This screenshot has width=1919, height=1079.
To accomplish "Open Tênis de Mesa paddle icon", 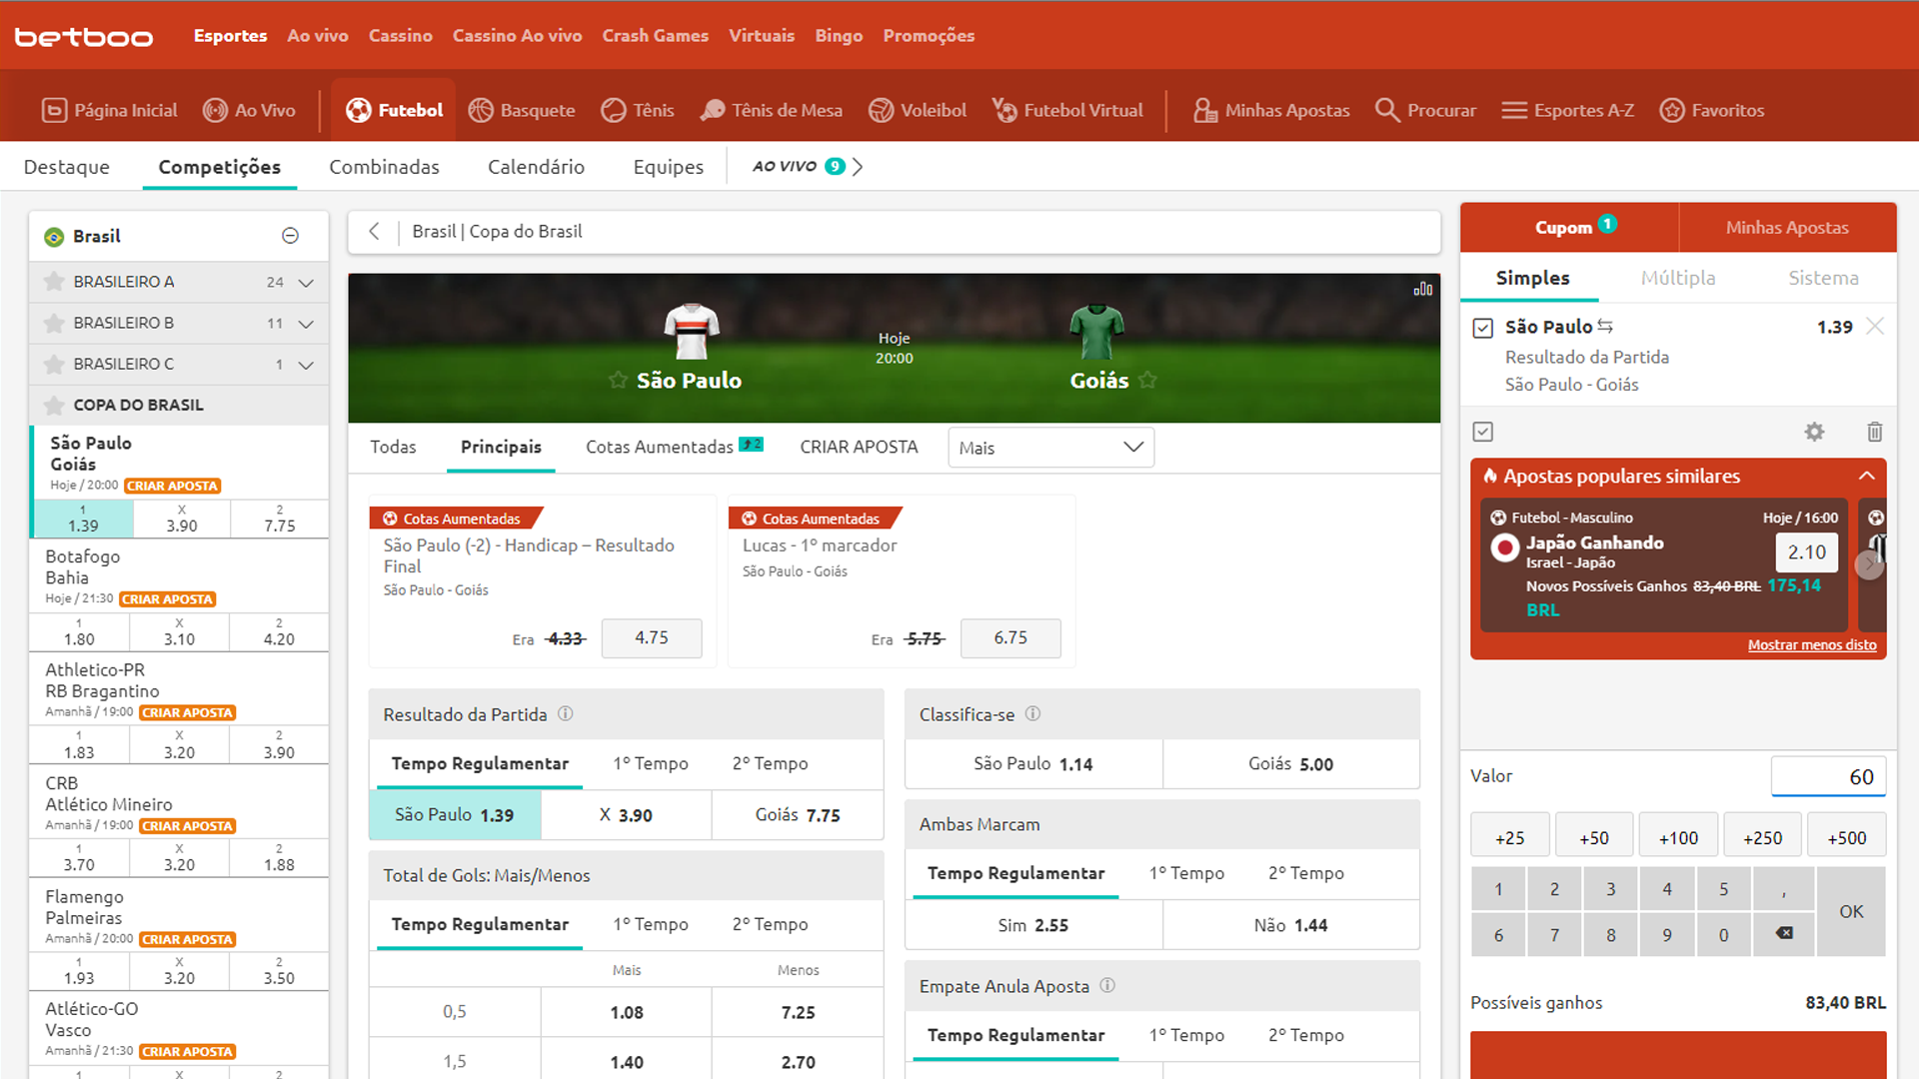I will point(712,110).
